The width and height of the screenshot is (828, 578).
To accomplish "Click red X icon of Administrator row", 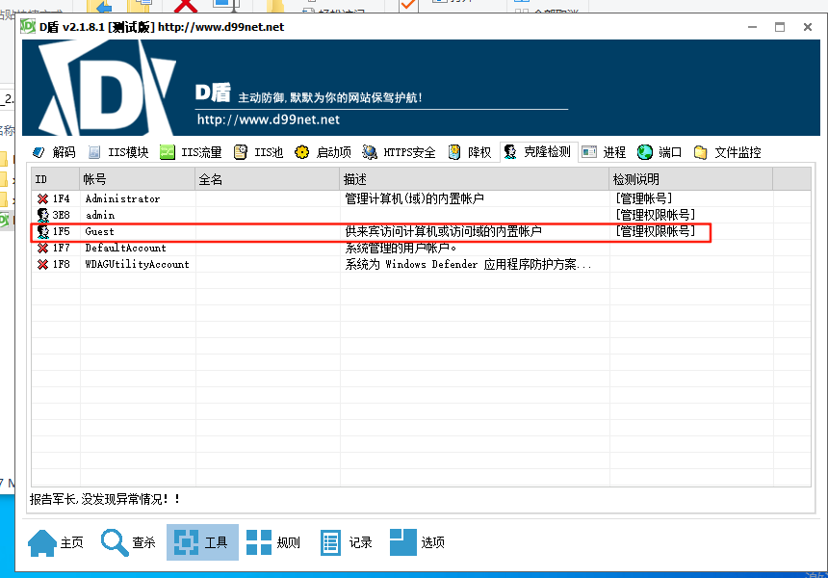I will (x=42, y=198).
